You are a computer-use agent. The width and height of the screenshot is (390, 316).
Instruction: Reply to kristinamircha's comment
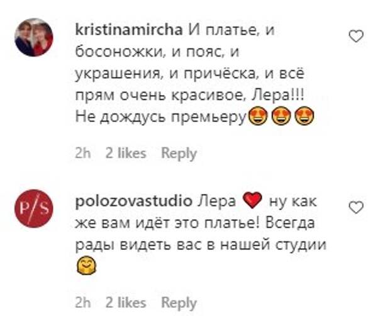pos(179,154)
